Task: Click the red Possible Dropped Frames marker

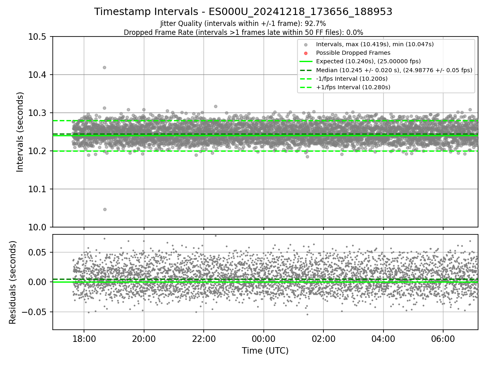Action: pos(306,53)
